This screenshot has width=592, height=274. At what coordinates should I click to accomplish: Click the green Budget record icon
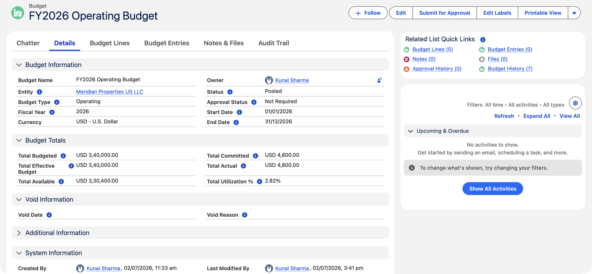point(17,13)
